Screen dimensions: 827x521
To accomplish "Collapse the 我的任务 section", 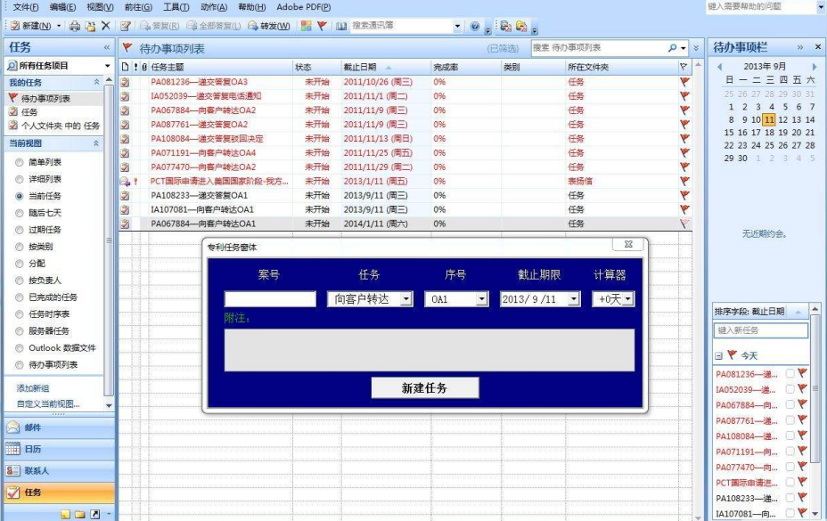I will click(x=96, y=82).
